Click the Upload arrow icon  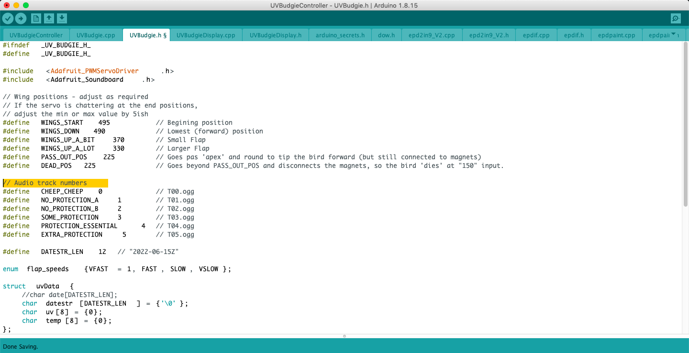click(x=21, y=19)
